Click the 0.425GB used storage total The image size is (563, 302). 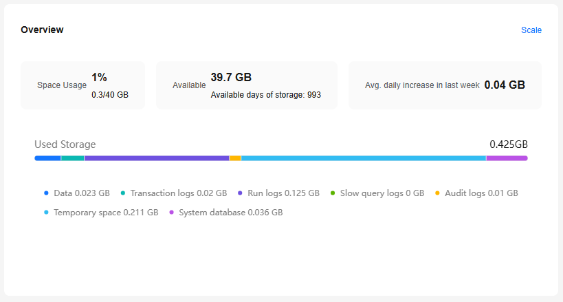coord(508,144)
